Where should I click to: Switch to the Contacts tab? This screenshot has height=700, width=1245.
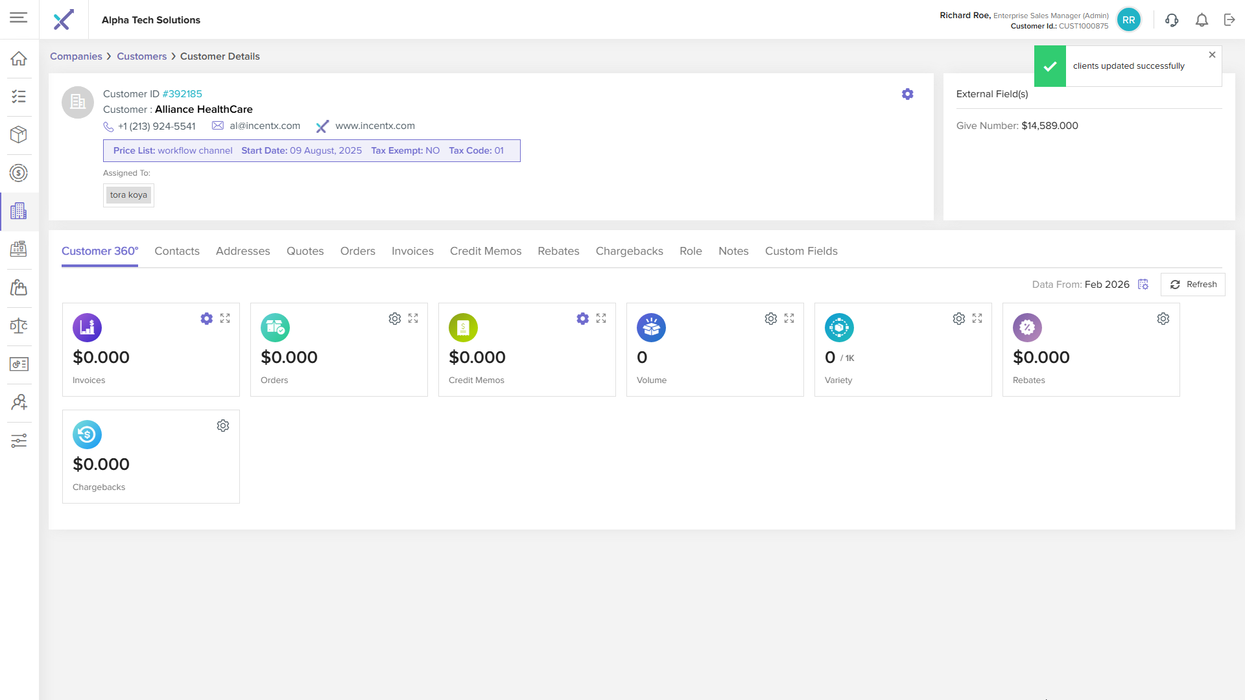point(176,251)
